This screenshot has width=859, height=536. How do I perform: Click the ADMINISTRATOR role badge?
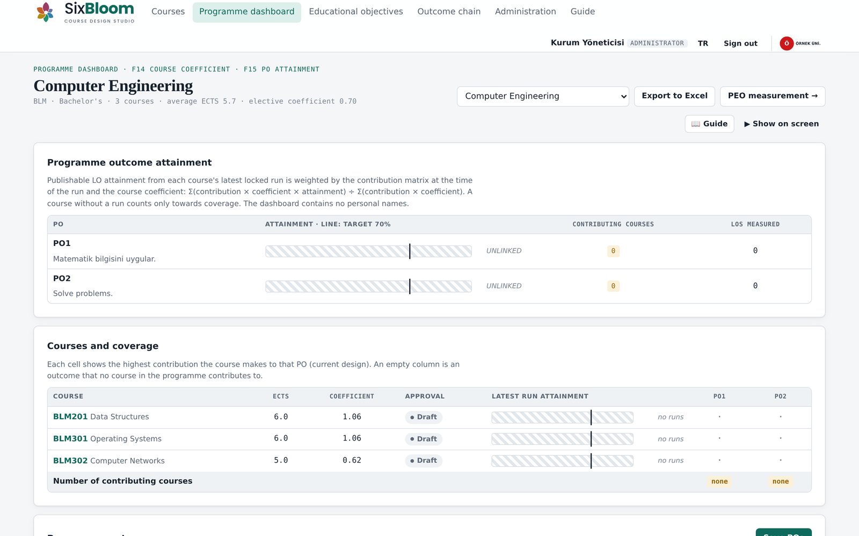tap(657, 43)
